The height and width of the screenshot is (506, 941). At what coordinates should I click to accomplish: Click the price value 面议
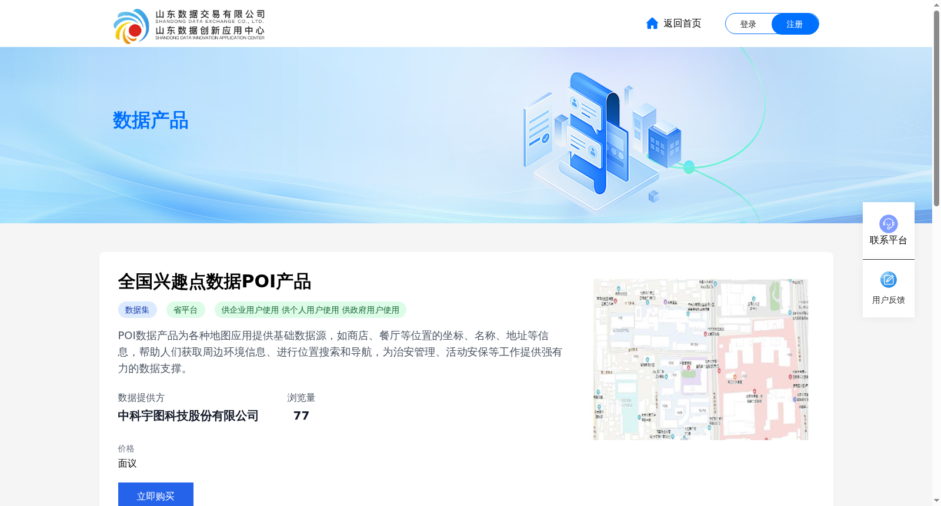(127, 464)
